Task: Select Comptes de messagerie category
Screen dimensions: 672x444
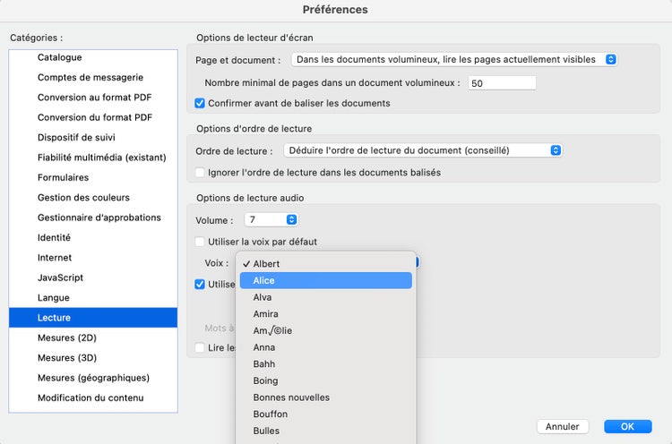Action: point(90,78)
